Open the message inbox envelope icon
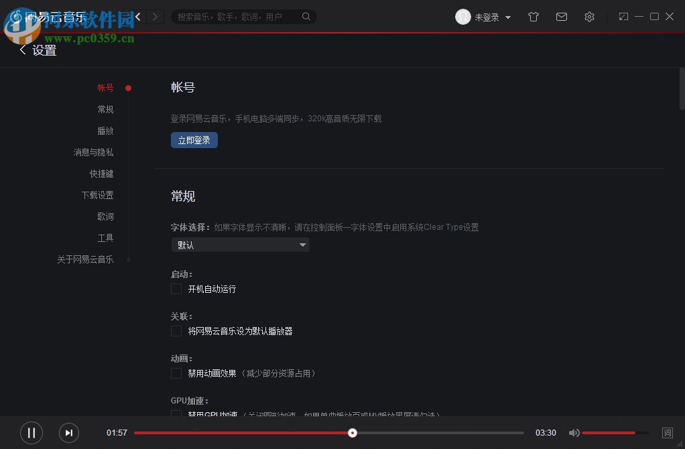 tap(562, 16)
